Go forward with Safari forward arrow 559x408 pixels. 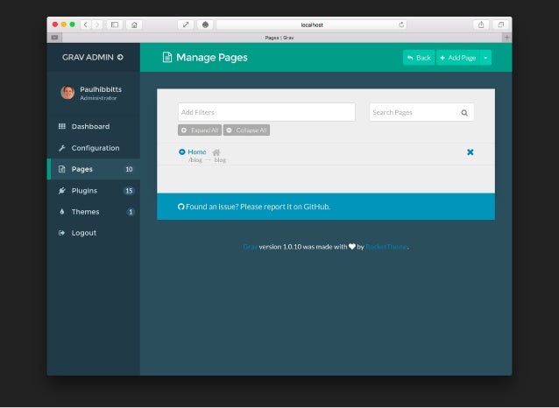pos(97,25)
